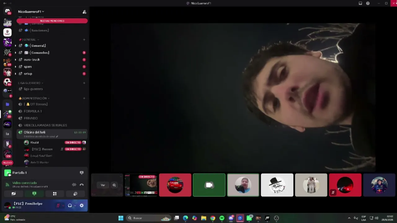Click the Oficina del heli voice channel

(x=52, y=134)
